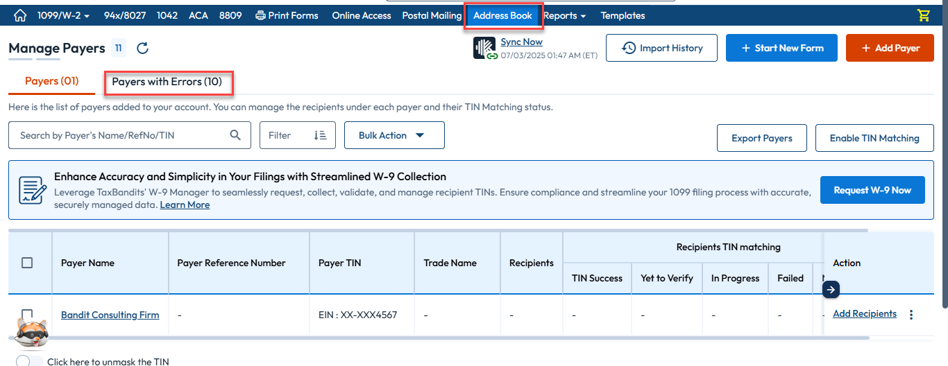Open the 94x/8027 menu

pyautogui.click(x=125, y=15)
